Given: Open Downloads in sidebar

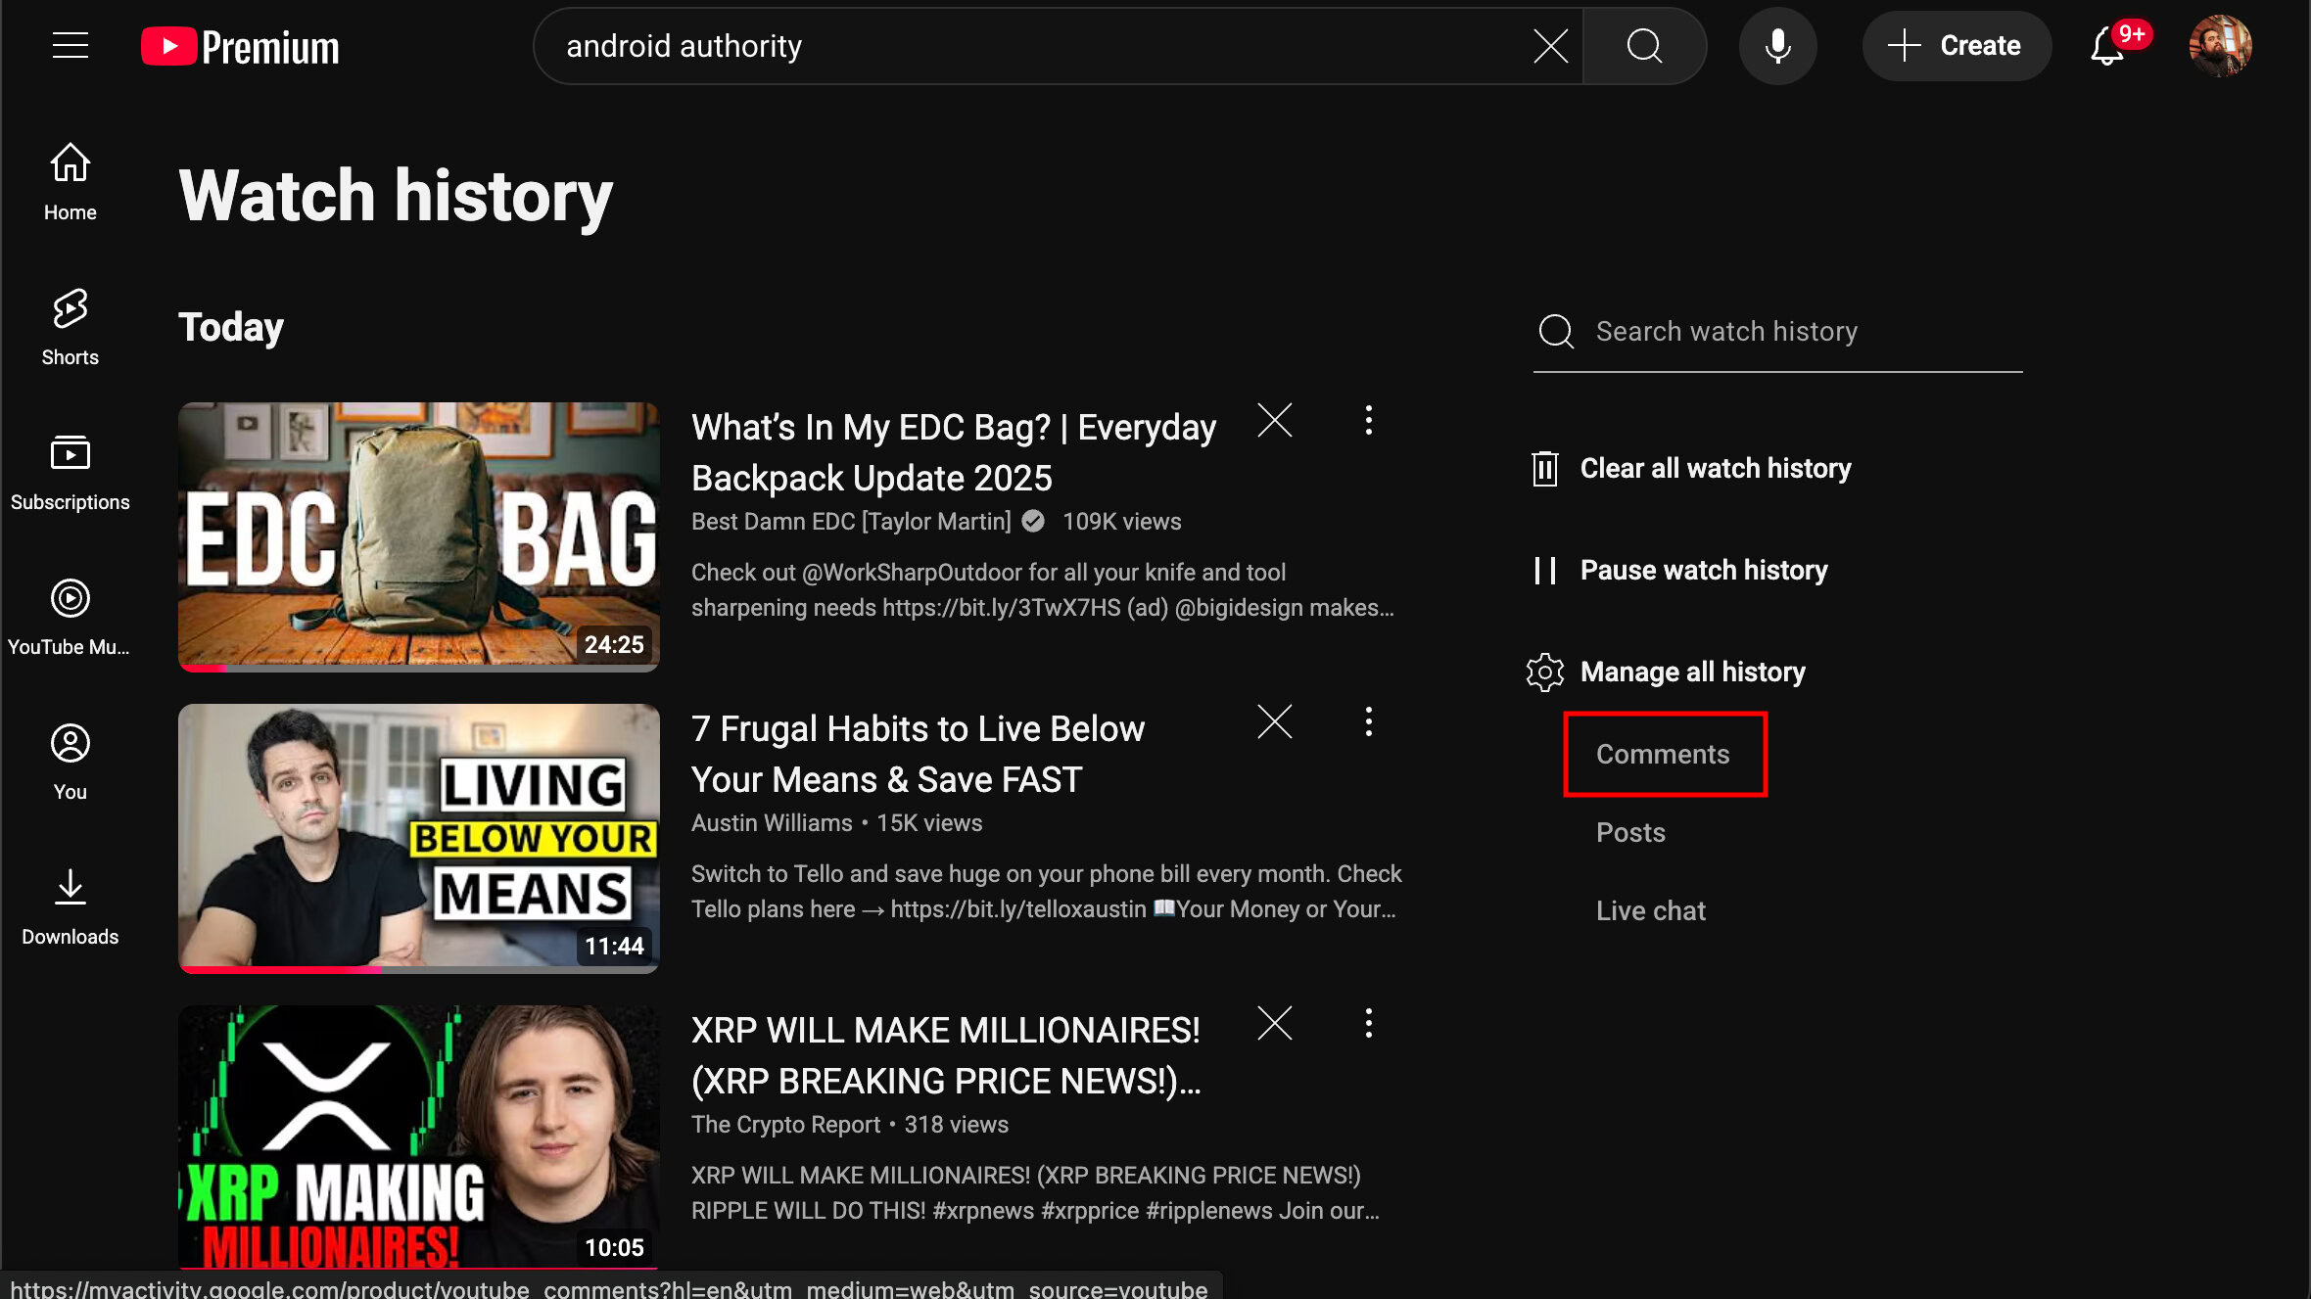Looking at the screenshot, I should [x=70, y=906].
